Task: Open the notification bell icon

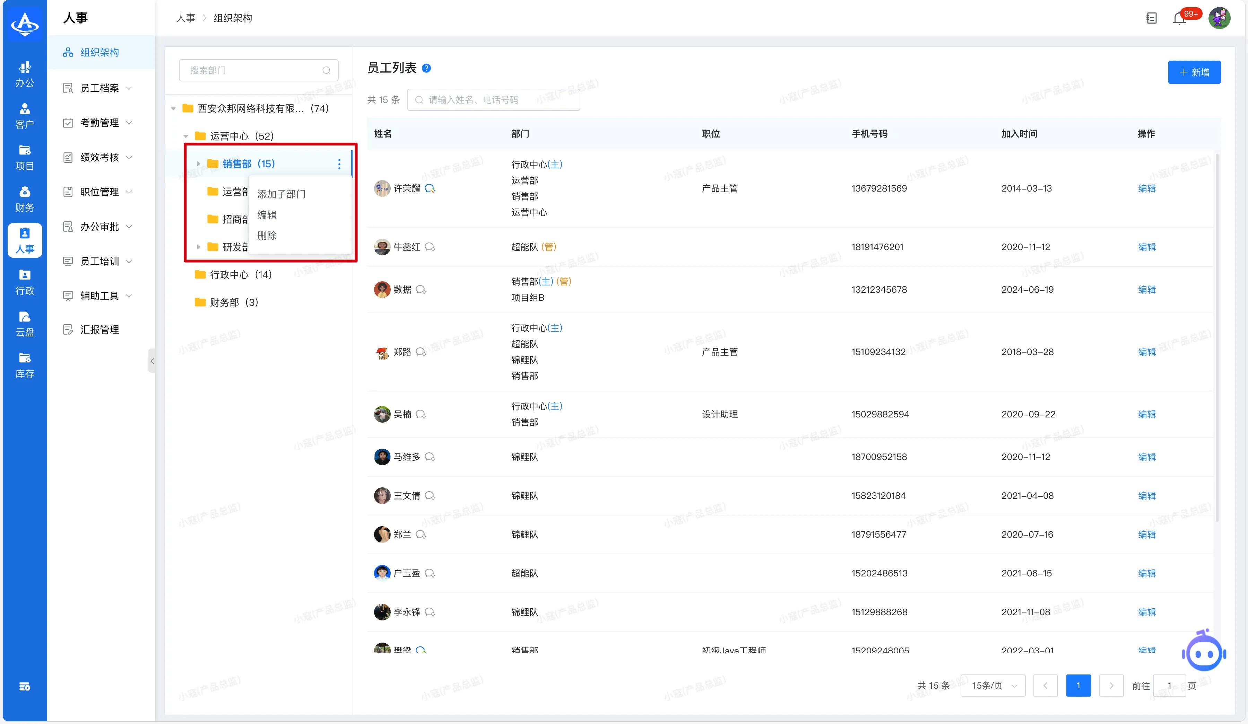Action: [1179, 18]
